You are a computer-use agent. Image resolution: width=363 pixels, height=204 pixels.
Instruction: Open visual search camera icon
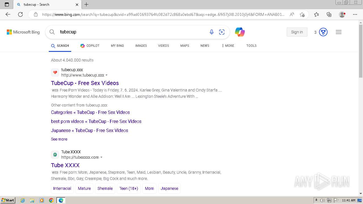222,32
